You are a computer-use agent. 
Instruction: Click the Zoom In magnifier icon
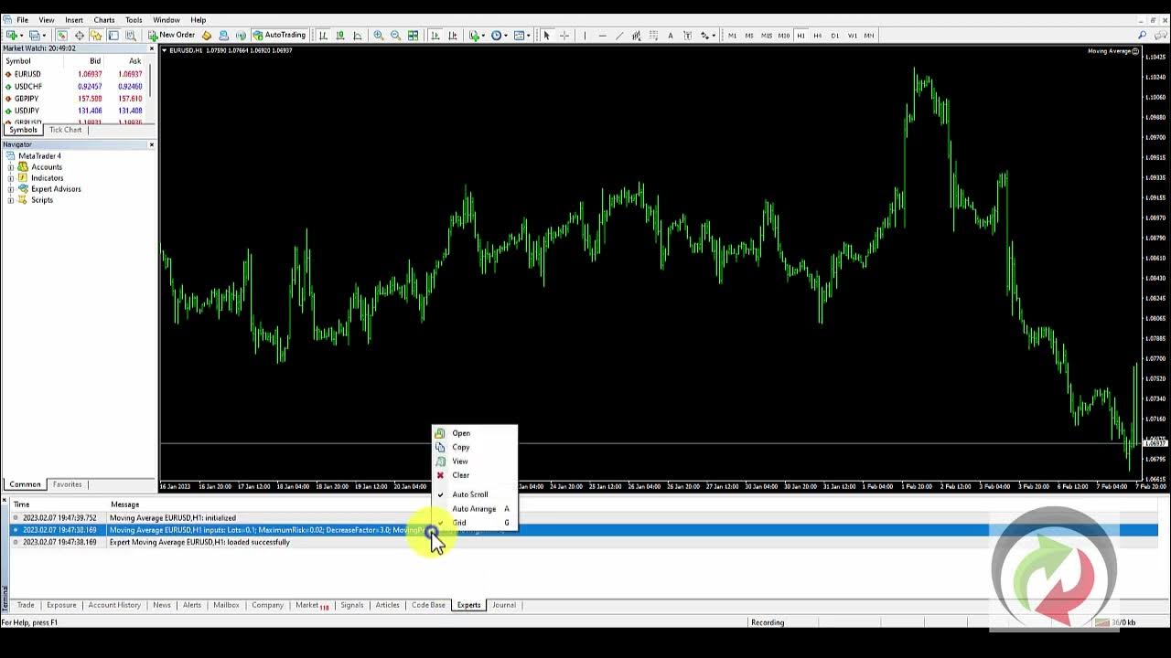pyautogui.click(x=378, y=36)
